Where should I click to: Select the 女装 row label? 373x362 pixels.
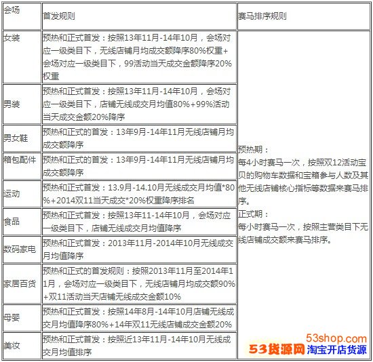click(12, 38)
